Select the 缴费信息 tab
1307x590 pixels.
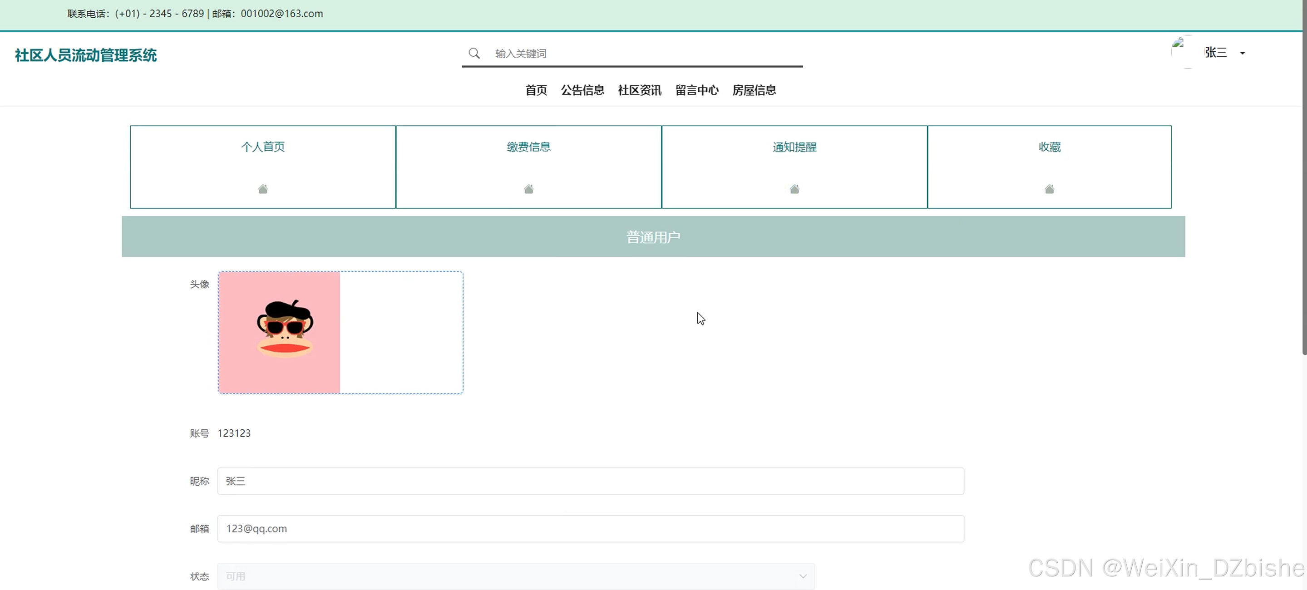coord(528,147)
